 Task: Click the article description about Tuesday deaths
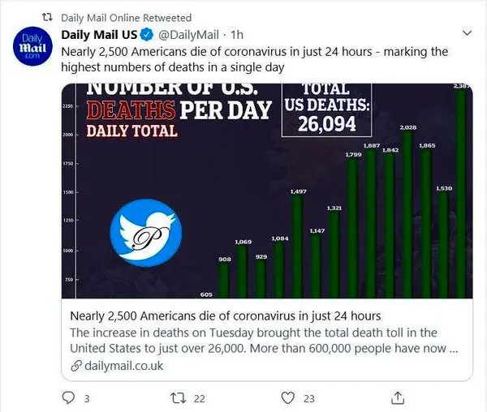coord(264,341)
